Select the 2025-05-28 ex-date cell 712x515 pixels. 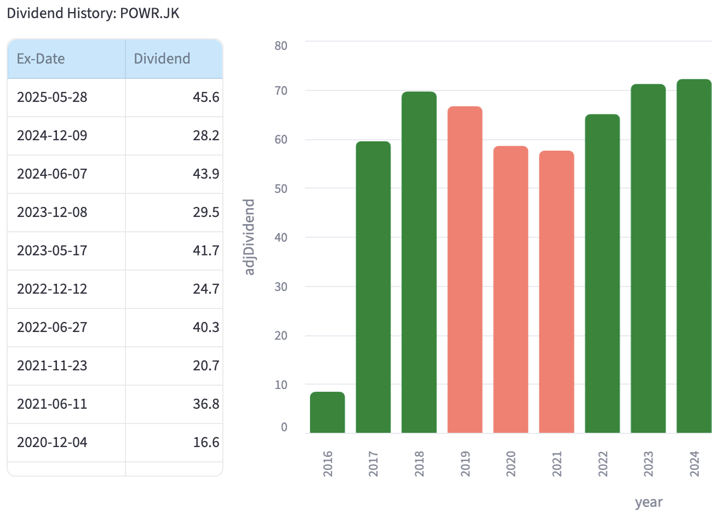[x=66, y=98]
